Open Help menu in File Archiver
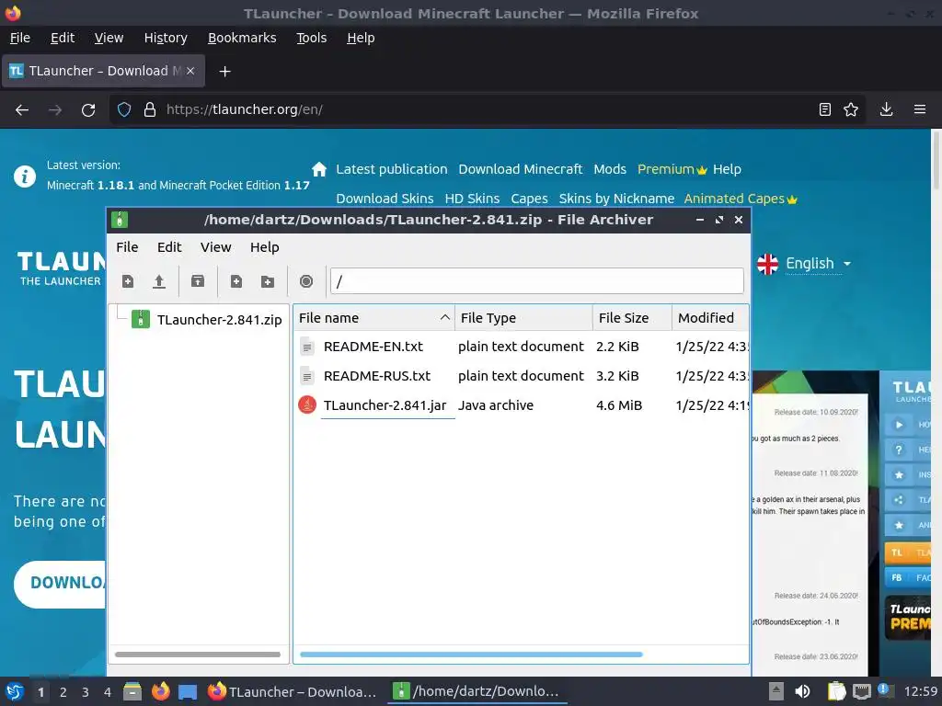This screenshot has height=706, width=942. point(264,247)
